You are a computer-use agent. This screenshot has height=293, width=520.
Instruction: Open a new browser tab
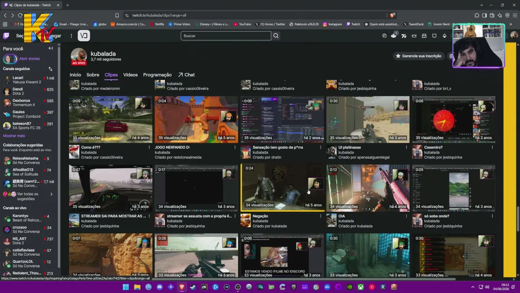point(67,5)
